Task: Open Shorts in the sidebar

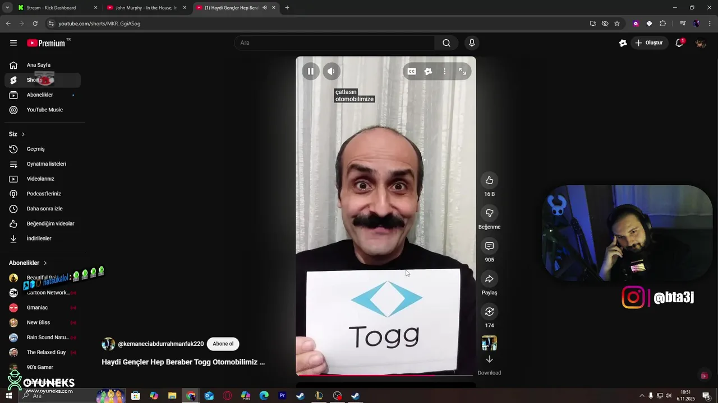Action: [x=43, y=80]
